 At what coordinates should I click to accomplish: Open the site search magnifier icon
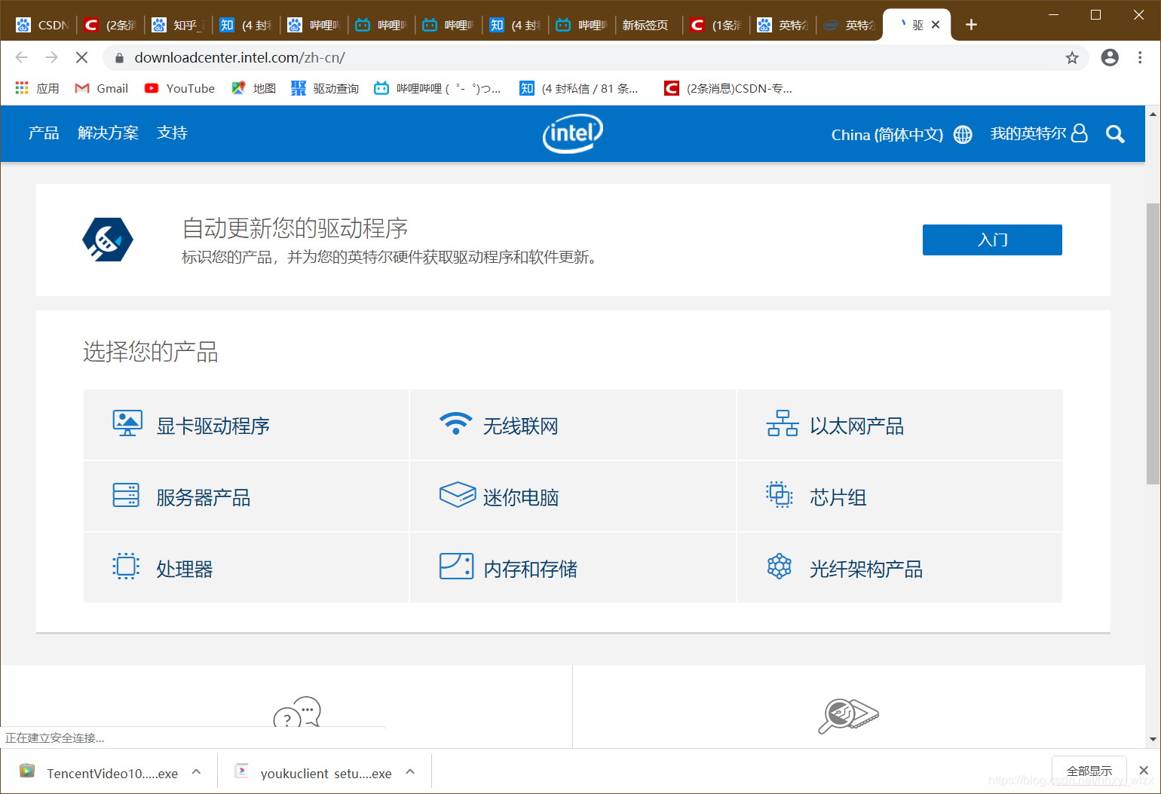click(1115, 134)
